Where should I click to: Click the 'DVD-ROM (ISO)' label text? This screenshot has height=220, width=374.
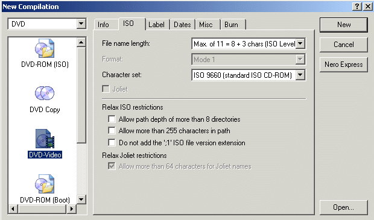(45, 64)
